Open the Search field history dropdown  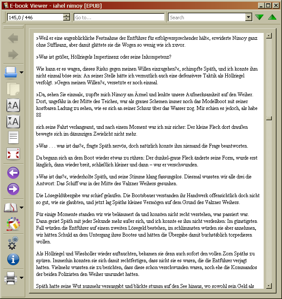(249, 18)
